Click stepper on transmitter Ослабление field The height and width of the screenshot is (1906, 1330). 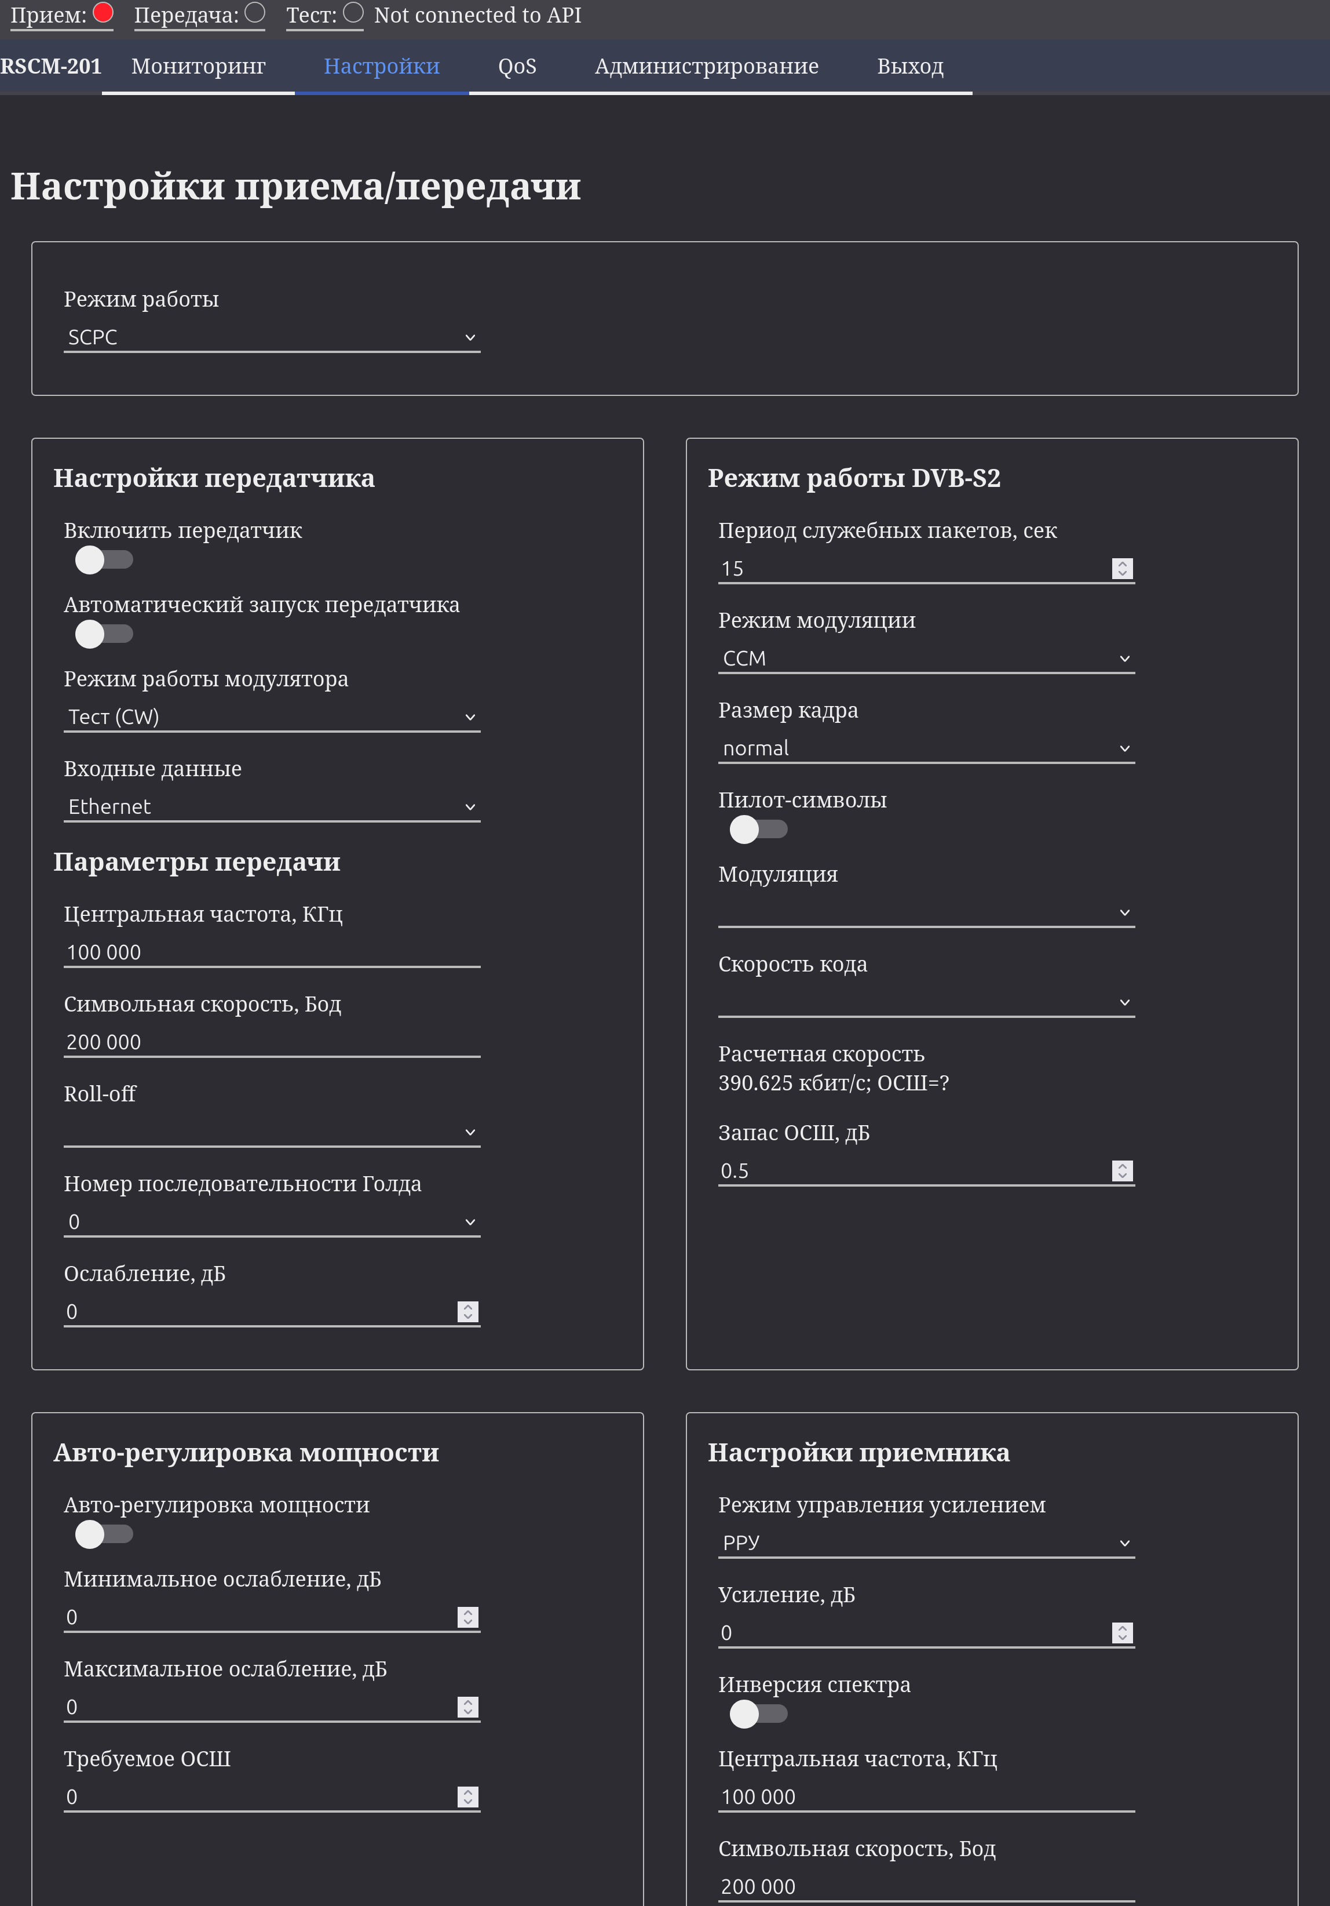pyautogui.click(x=468, y=1312)
